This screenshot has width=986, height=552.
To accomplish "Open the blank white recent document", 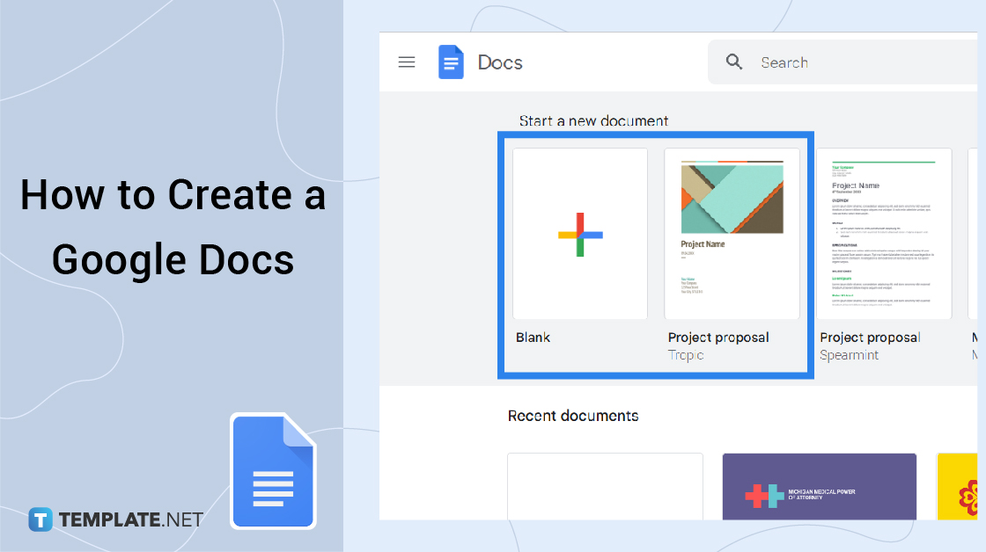I will (x=605, y=487).
